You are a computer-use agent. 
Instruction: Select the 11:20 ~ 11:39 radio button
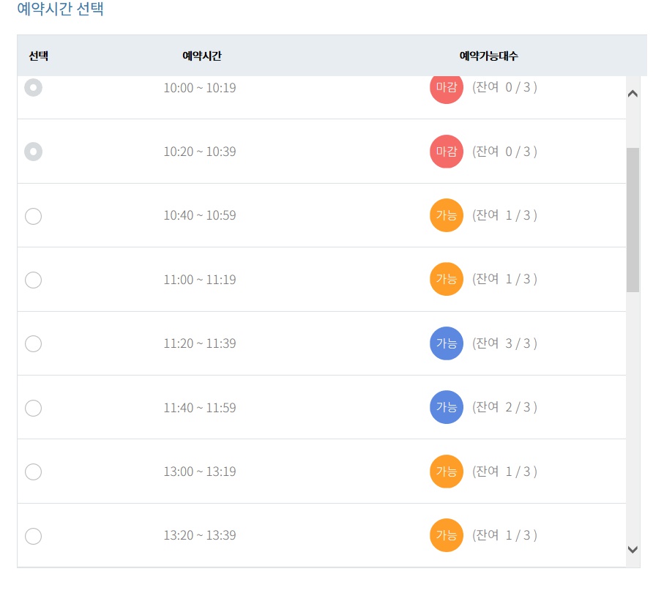coord(34,344)
